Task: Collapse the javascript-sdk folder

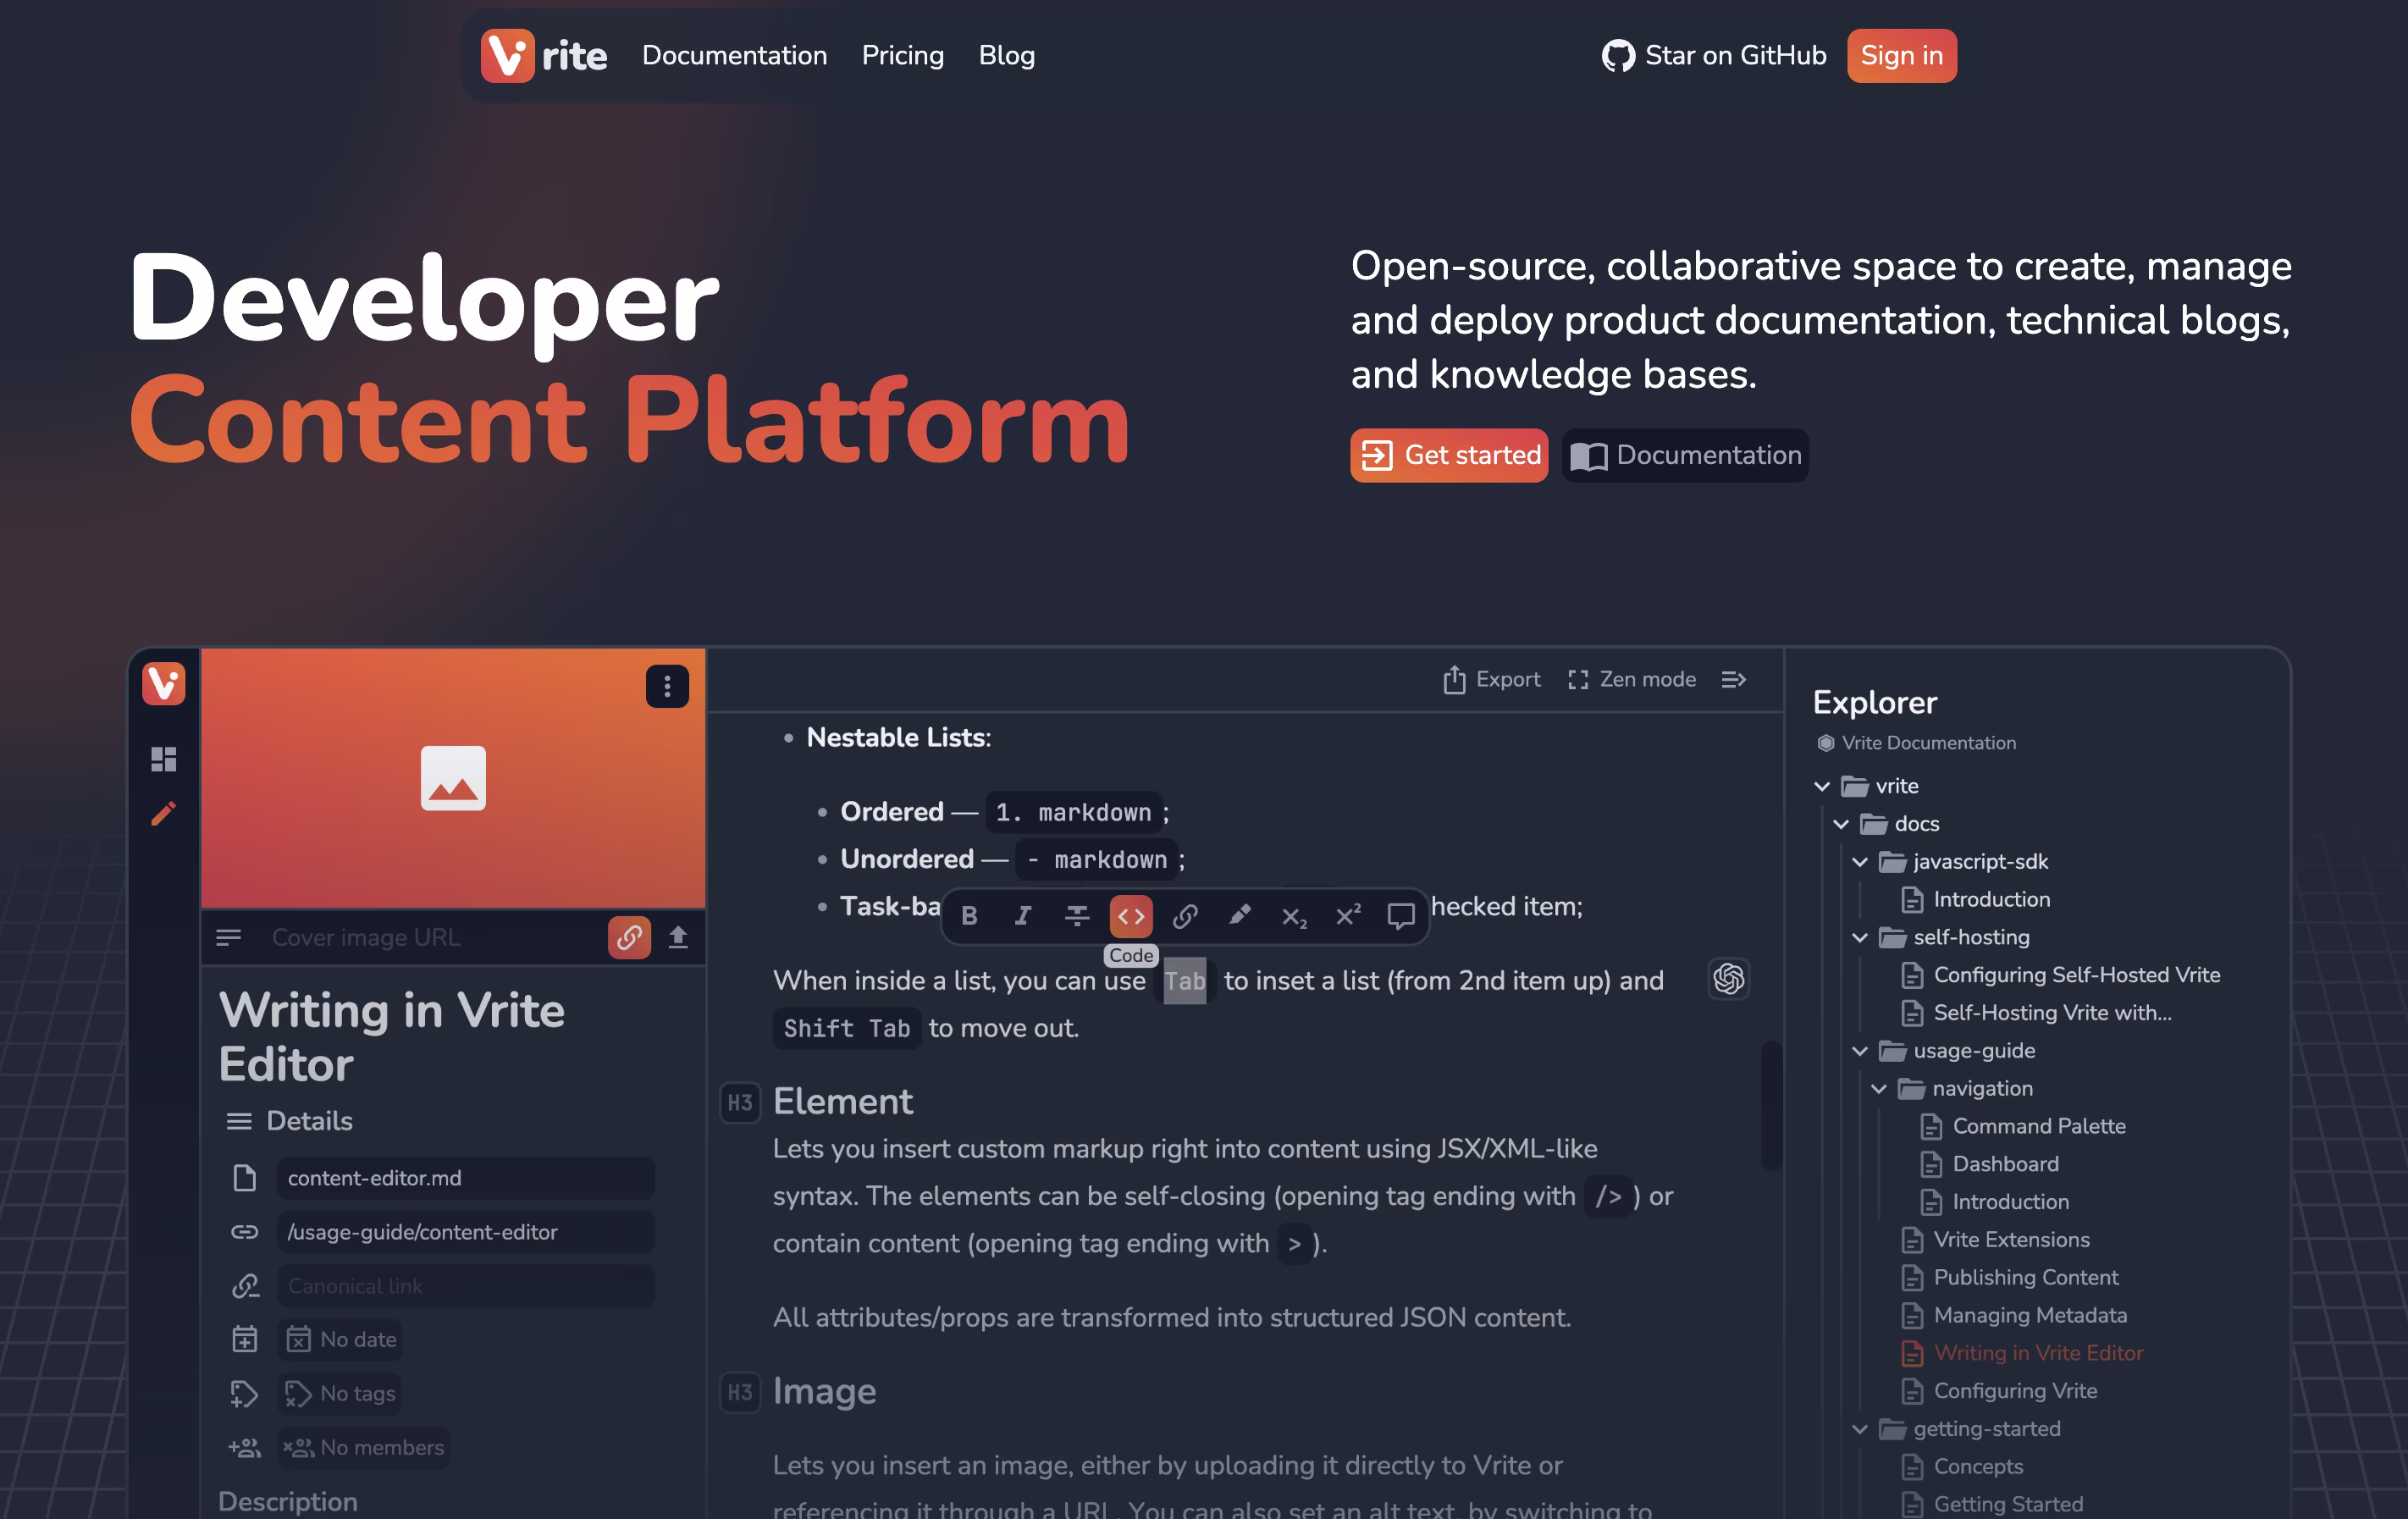Action: point(1860,862)
